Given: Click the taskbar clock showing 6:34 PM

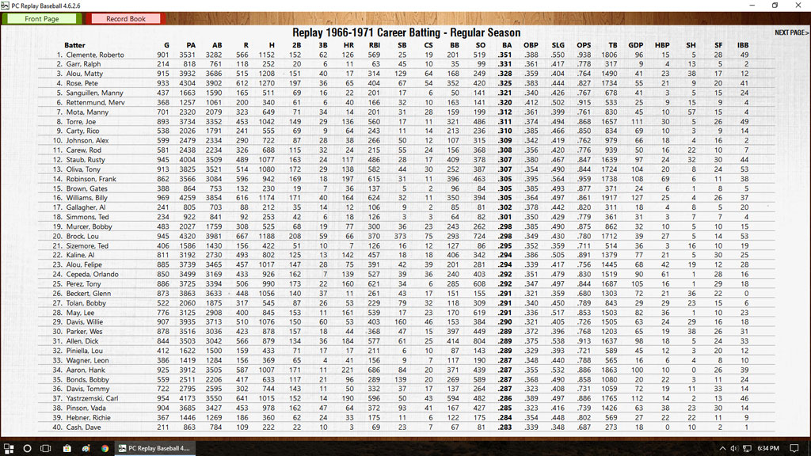Looking at the screenshot, I should point(768,448).
